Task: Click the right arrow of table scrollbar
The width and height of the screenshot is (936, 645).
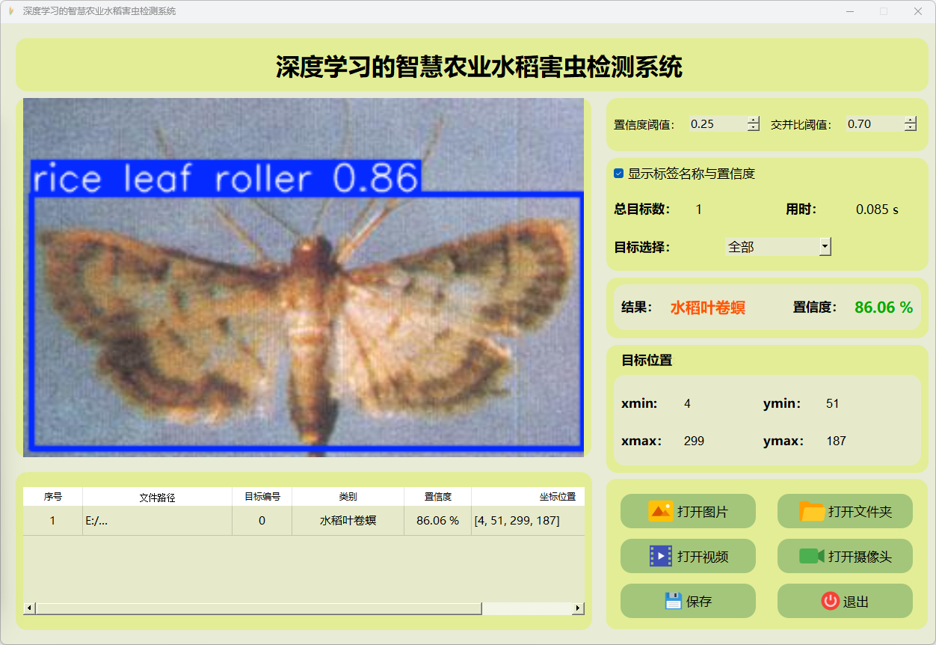Action: (x=578, y=608)
